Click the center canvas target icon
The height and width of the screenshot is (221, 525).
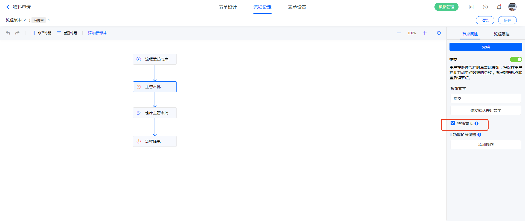[x=439, y=33]
